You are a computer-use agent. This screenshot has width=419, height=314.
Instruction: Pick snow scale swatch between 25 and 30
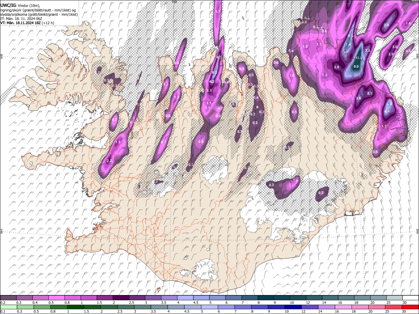(394, 298)
